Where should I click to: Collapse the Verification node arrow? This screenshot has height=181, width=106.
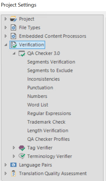click(6, 45)
